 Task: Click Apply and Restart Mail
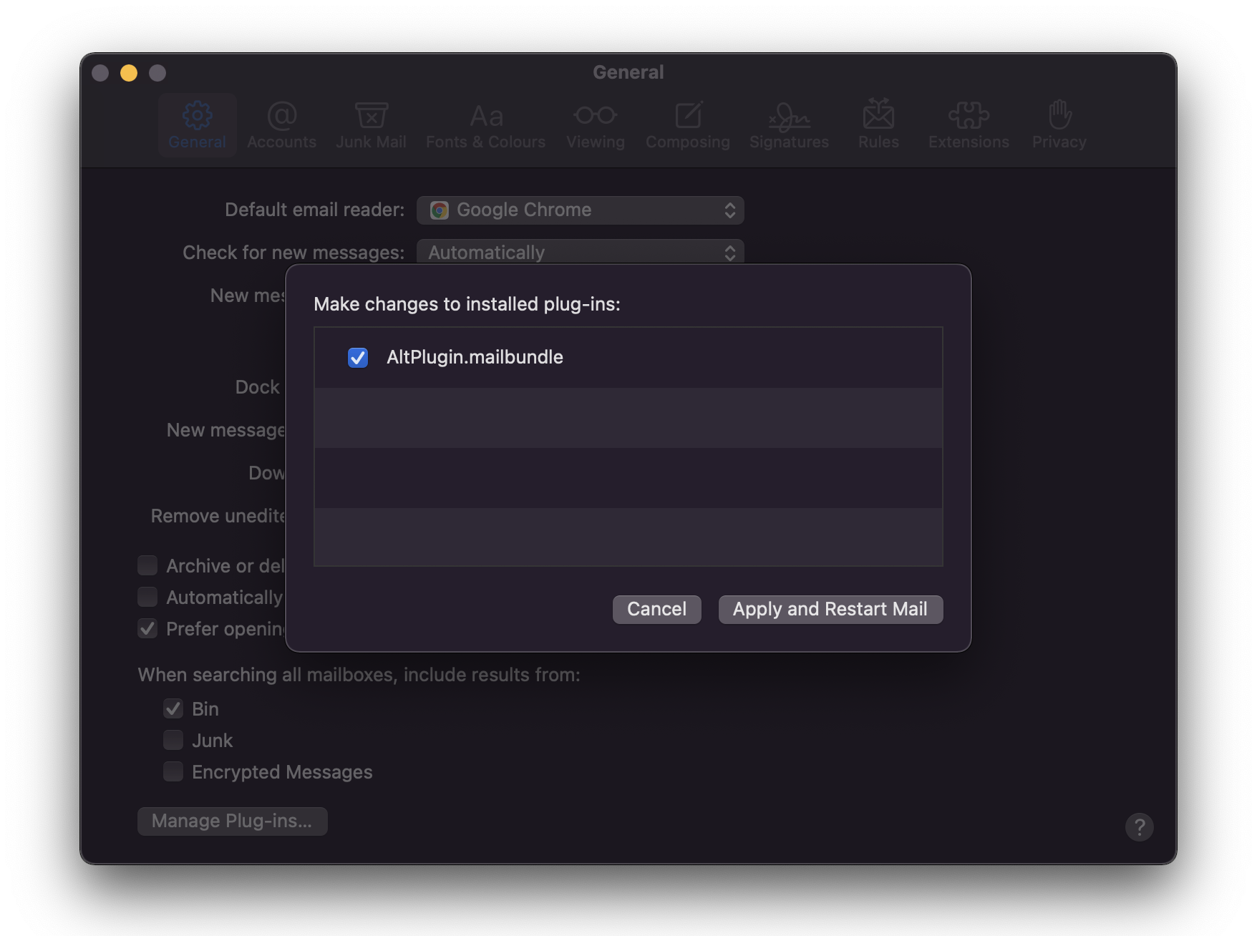[x=830, y=609]
